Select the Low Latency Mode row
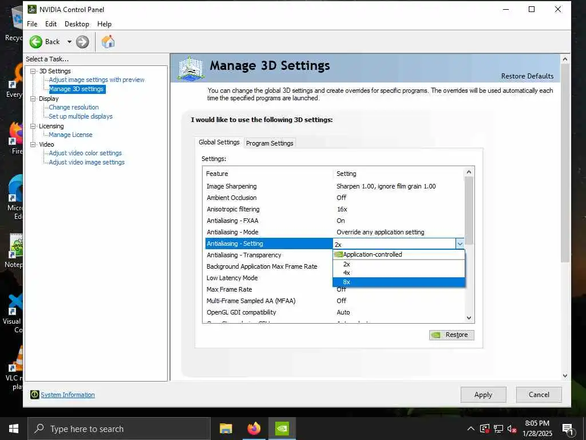The image size is (586, 440). (269, 278)
